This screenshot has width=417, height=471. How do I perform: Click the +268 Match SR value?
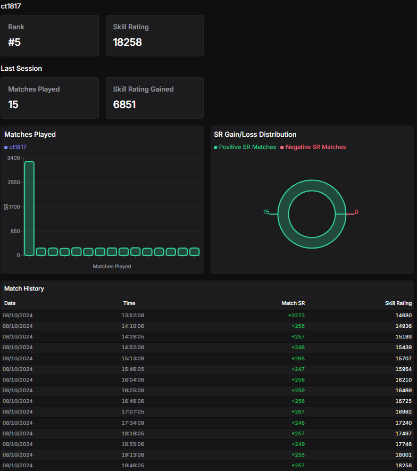(298, 358)
